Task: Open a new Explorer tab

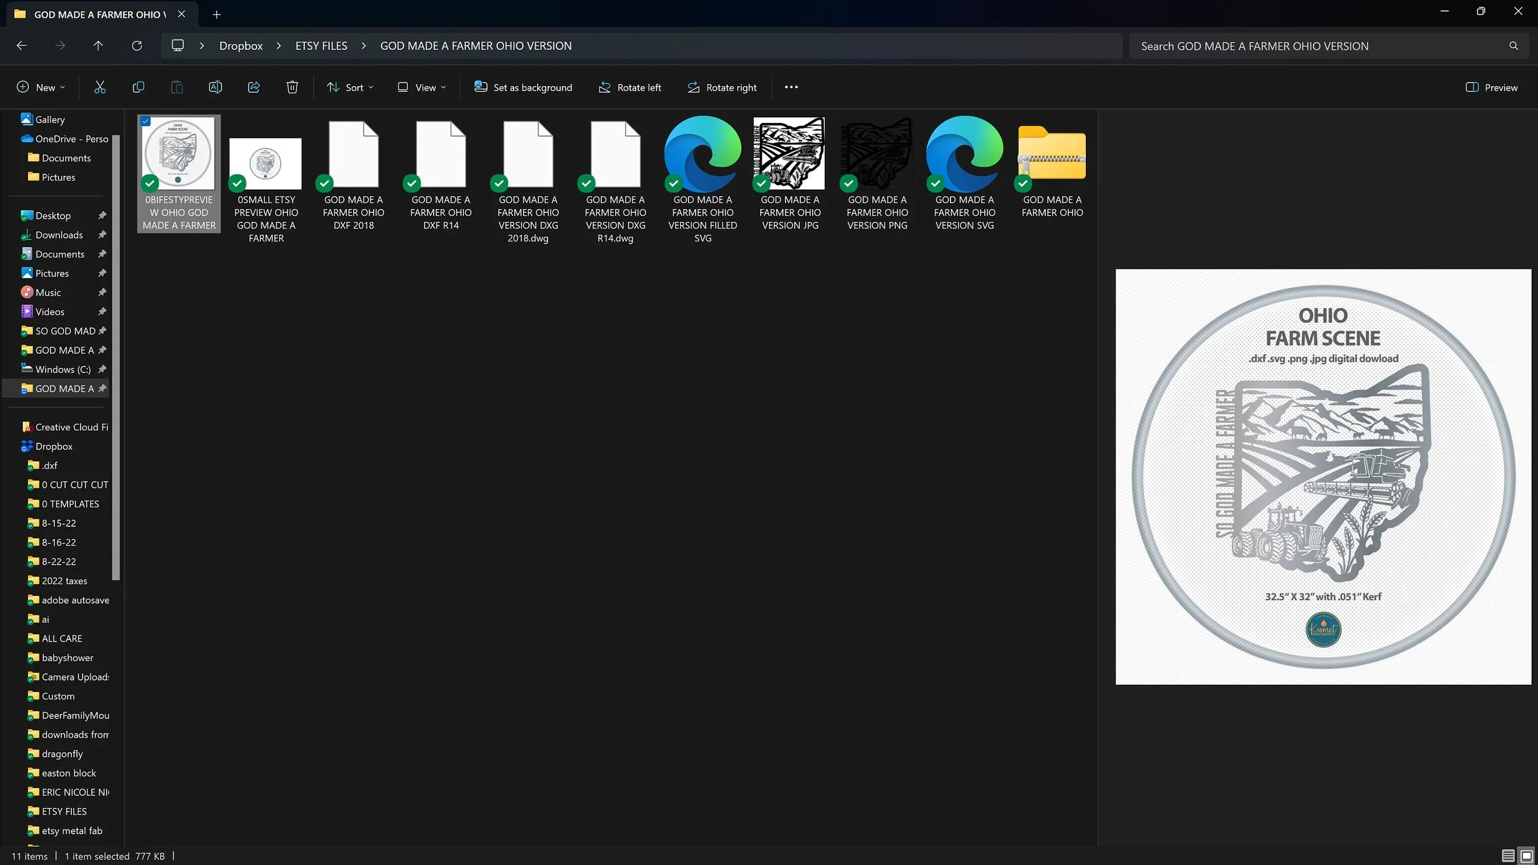Action: click(x=217, y=14)
